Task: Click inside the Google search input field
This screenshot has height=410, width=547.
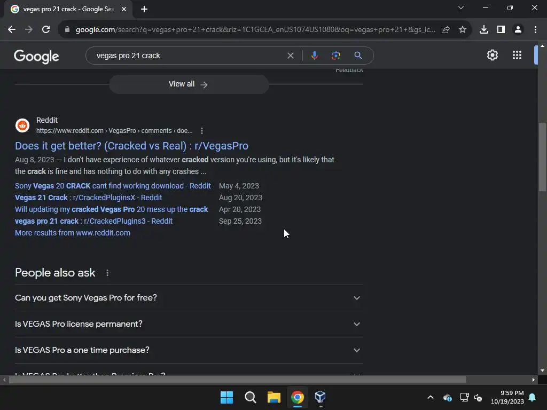Action: (x=189, y=56)
